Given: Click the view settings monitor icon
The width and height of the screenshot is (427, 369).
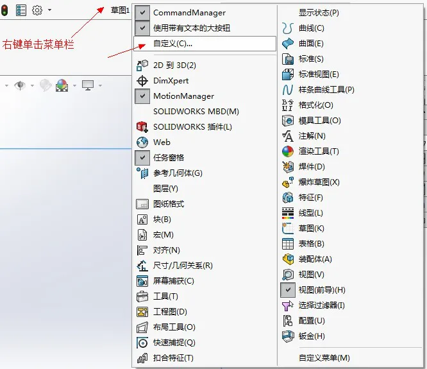Looking at the screenshot, I should pos(88,85).
